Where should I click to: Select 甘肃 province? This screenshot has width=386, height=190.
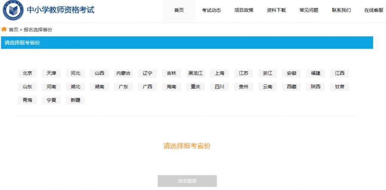pyautogui.click(x=340, y=87)
